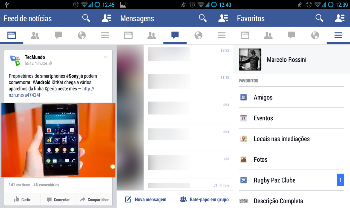The width and height of the screenshot is (350, 208).
Task: Tap the Eventos calendar icon
Action: pyautogui.click(x=243, y=118)
